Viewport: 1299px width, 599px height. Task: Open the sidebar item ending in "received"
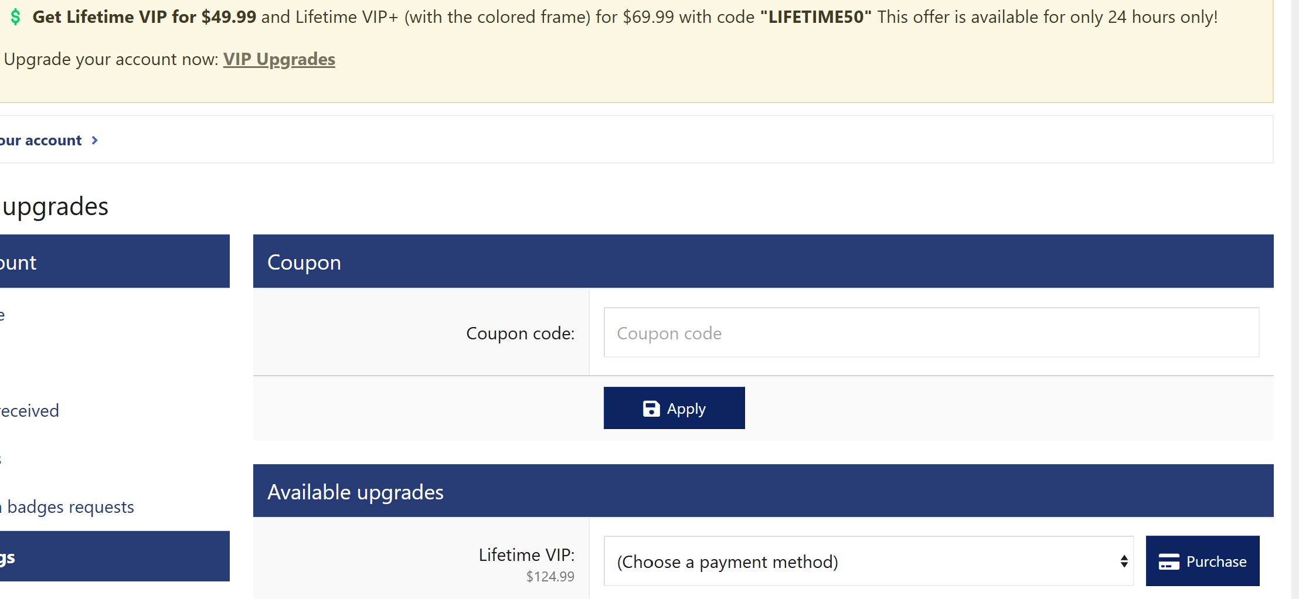pyautogui.click(x=29, y=411)
